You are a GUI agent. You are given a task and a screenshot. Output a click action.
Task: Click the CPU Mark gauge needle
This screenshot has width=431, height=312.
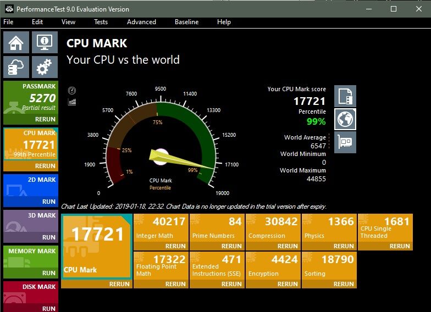181,160
